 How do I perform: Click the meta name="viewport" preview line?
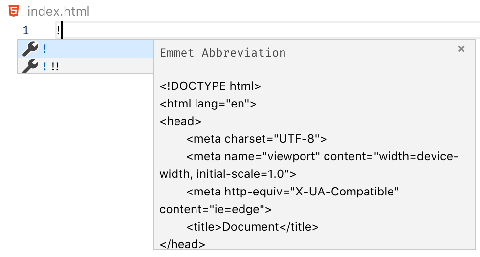309,165
